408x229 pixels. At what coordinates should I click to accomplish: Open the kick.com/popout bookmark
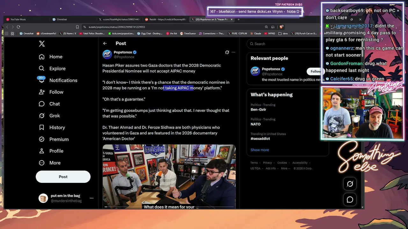pyautogui.click(x=121, y=33)
